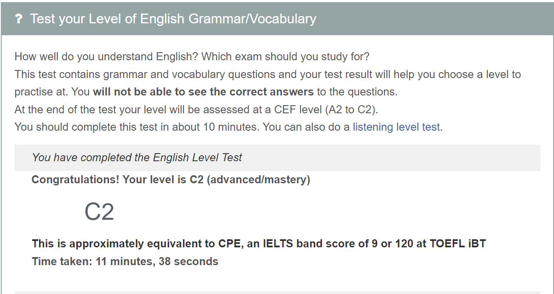This screenshot has width=554, height=294.
Task: Click the Which exam should you study for text
Action: pos(286,56)
